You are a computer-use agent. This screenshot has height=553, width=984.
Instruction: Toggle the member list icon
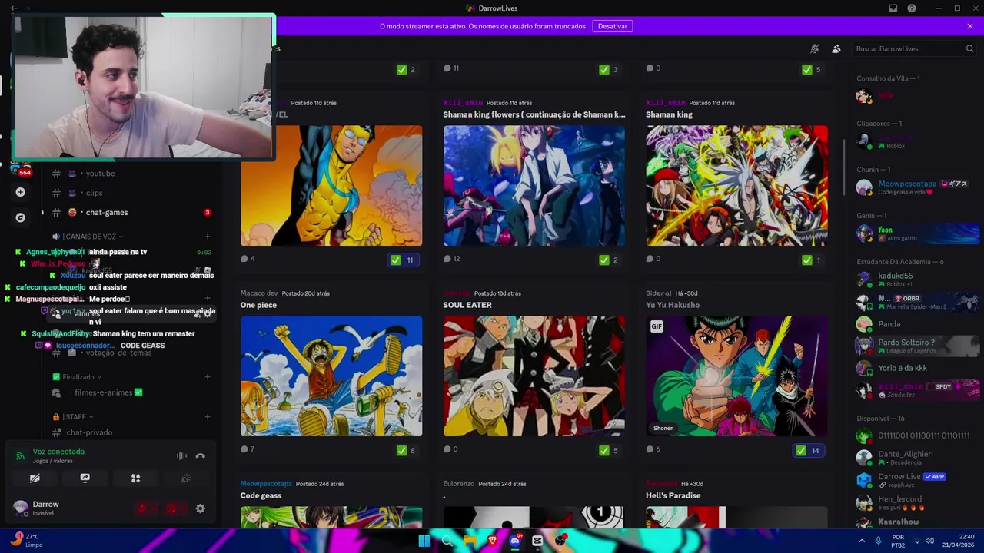(836, 48)
